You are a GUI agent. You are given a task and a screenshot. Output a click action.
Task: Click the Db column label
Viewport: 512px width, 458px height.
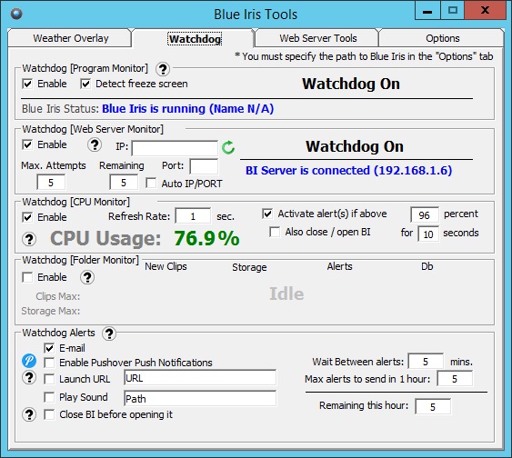click(x=427, y=266)
